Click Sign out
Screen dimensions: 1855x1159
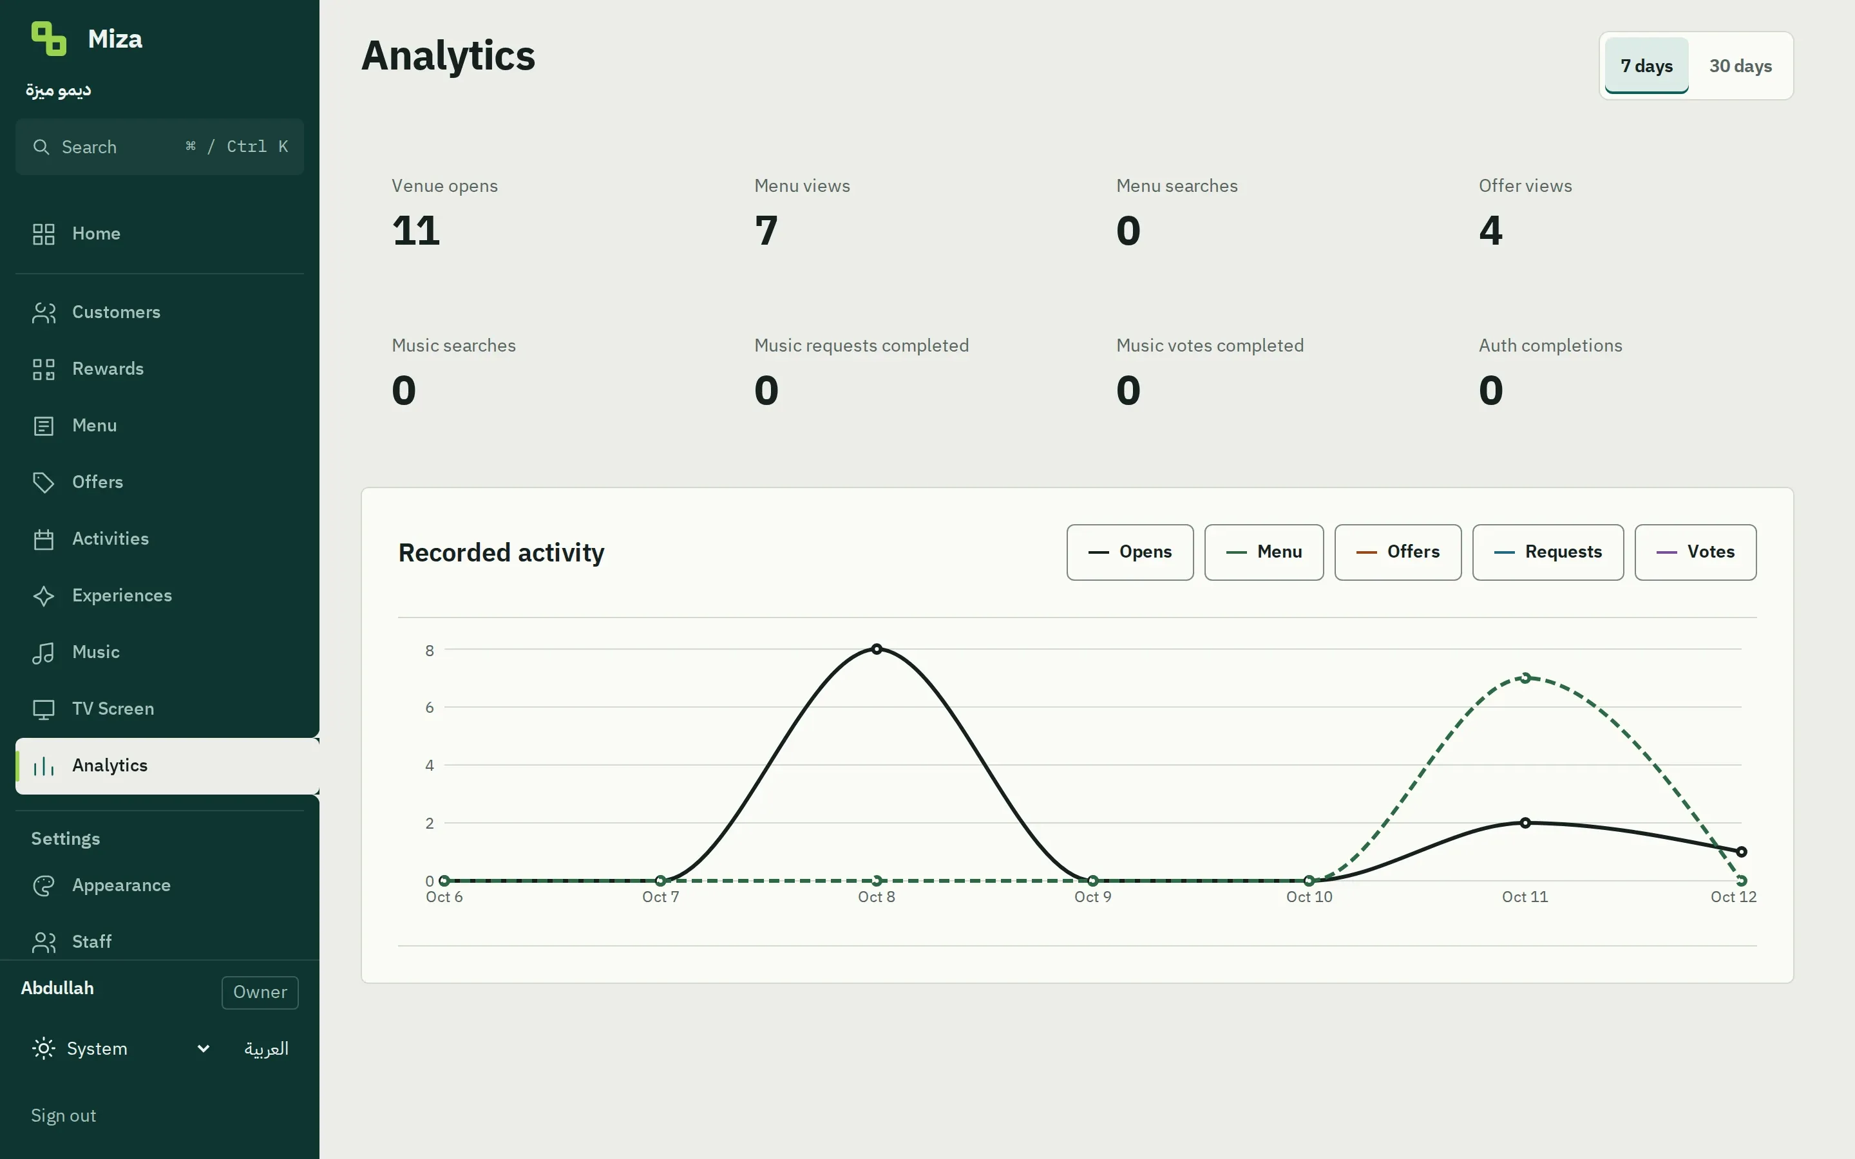pyautogui.click(x=64, y=1115)
